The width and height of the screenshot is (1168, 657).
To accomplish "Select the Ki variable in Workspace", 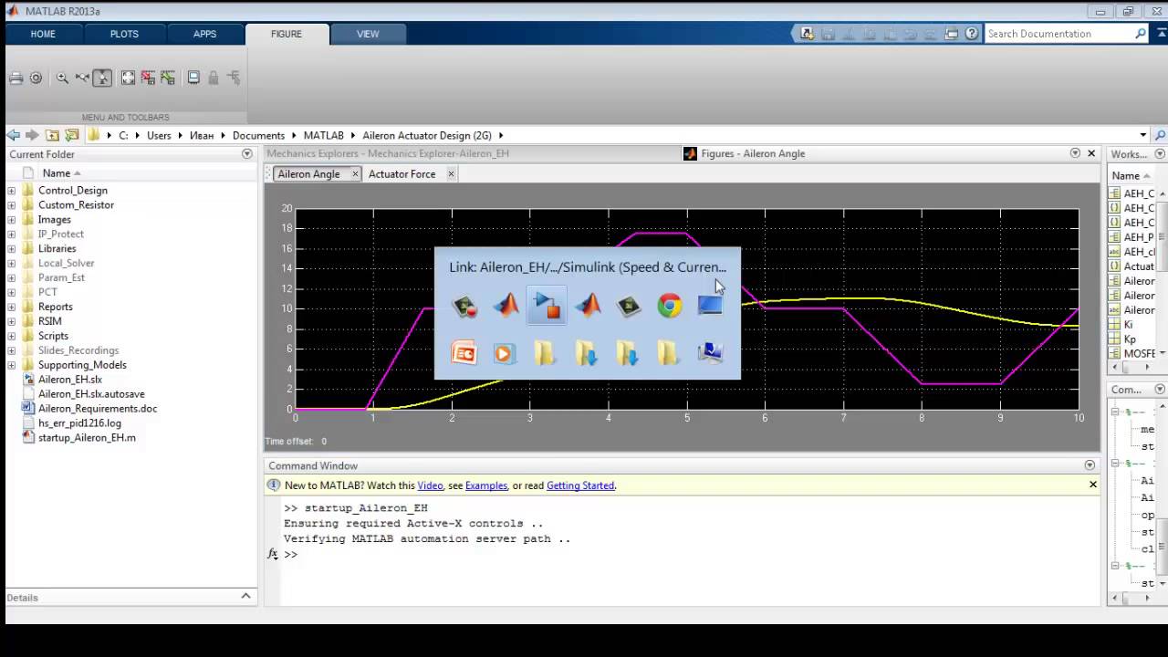I will point(1129,325).
